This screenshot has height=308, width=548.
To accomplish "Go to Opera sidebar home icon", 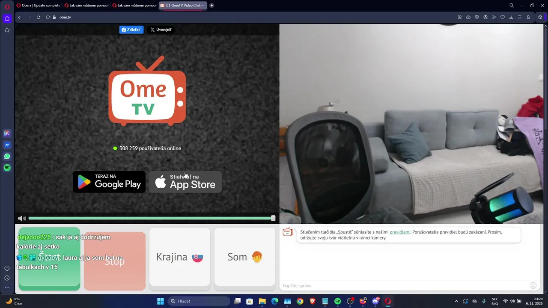I will (7, 18).
